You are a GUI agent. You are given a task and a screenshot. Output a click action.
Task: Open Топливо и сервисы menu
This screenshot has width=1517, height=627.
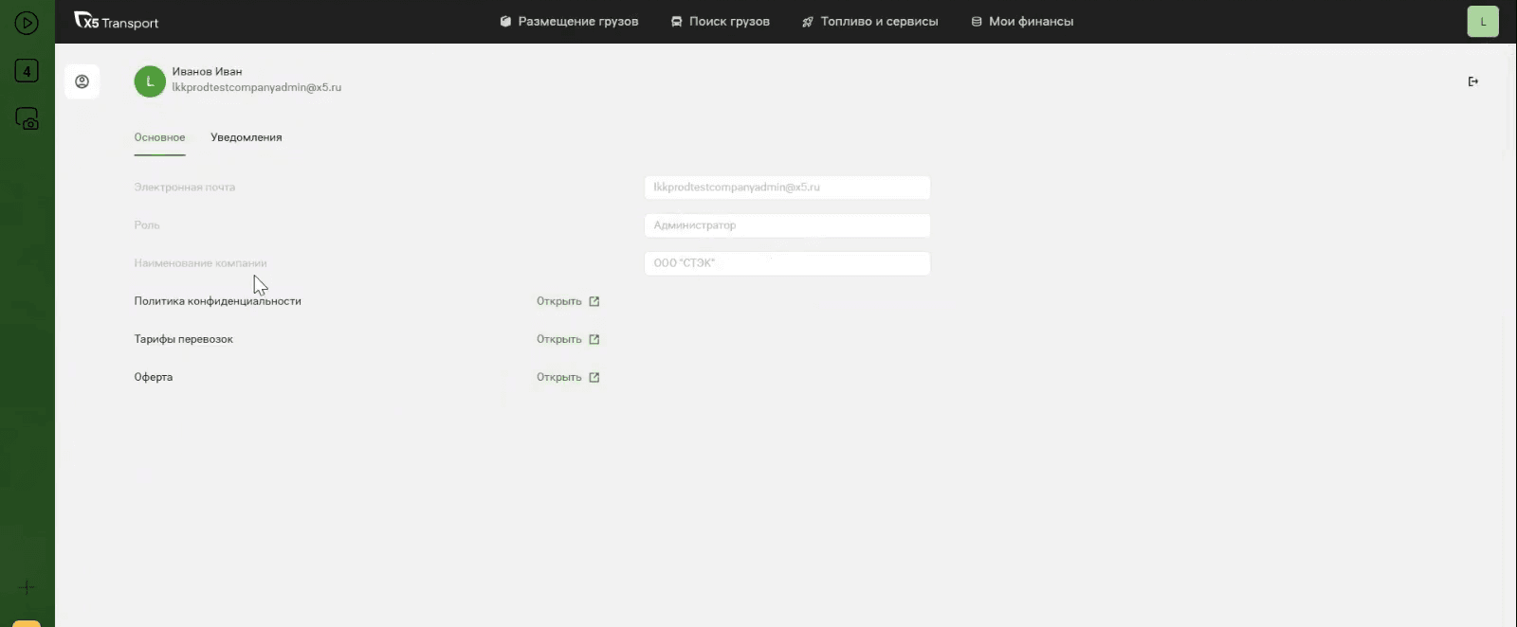pyautogui.click(x=869, y=22)
